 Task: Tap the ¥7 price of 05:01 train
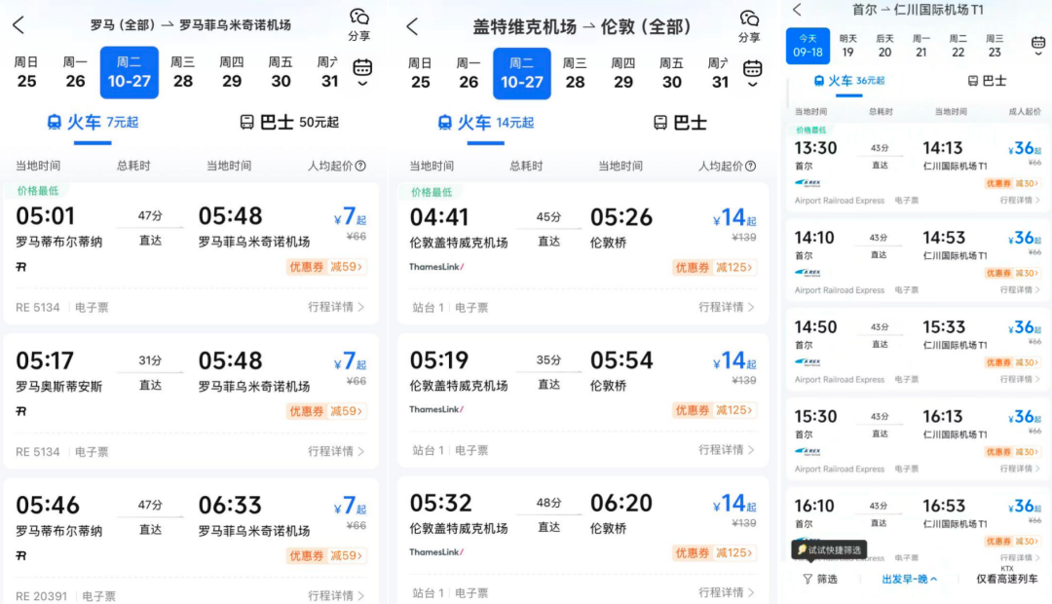350,217
